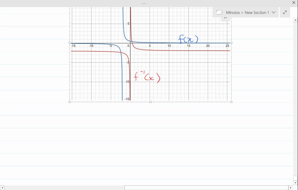
Task: Click the right arrow of the horizontal scrollbar
Action: [x=291, y=187]
